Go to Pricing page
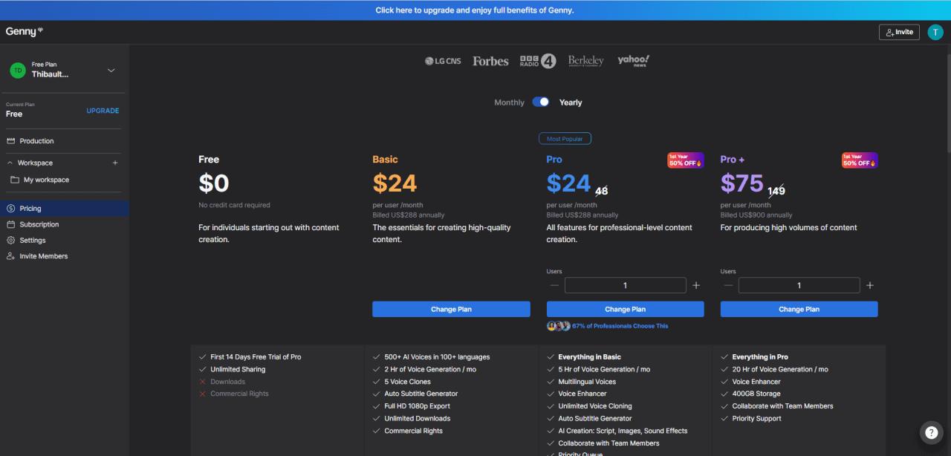951x456 pixels. coord(63,209)
